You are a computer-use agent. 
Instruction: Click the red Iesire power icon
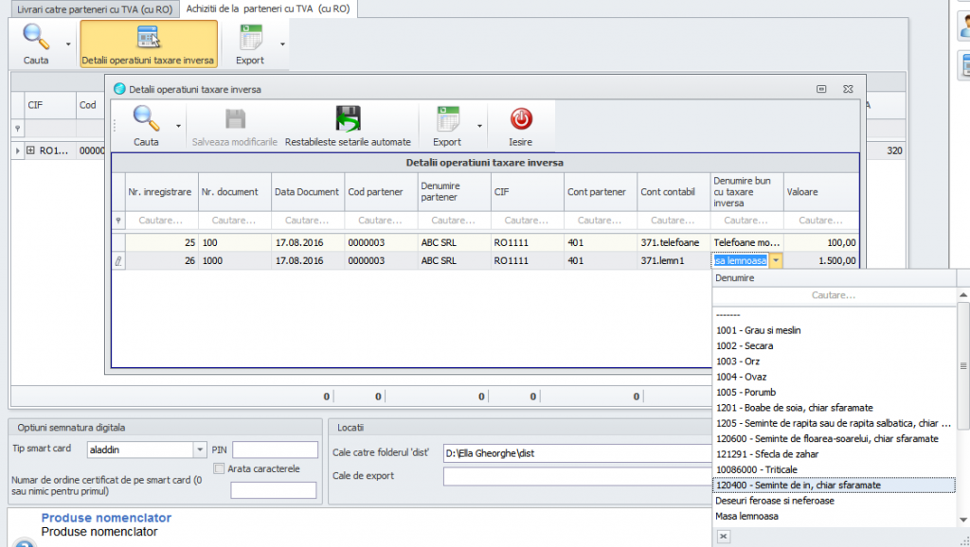pyautogui.click(x=521, y=118)
